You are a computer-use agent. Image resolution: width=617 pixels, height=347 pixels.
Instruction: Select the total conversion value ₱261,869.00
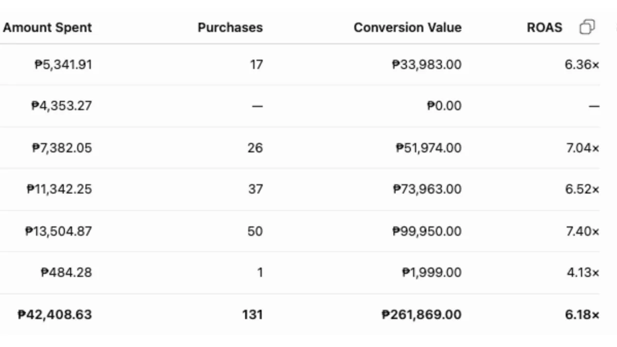click(422, 315)
